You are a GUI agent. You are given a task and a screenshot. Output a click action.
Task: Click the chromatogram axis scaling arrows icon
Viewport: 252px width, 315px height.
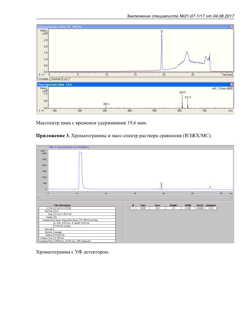coord(40,75)
